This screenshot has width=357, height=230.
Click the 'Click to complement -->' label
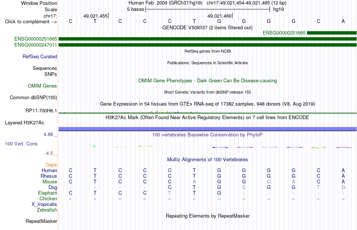click(31, 22)
